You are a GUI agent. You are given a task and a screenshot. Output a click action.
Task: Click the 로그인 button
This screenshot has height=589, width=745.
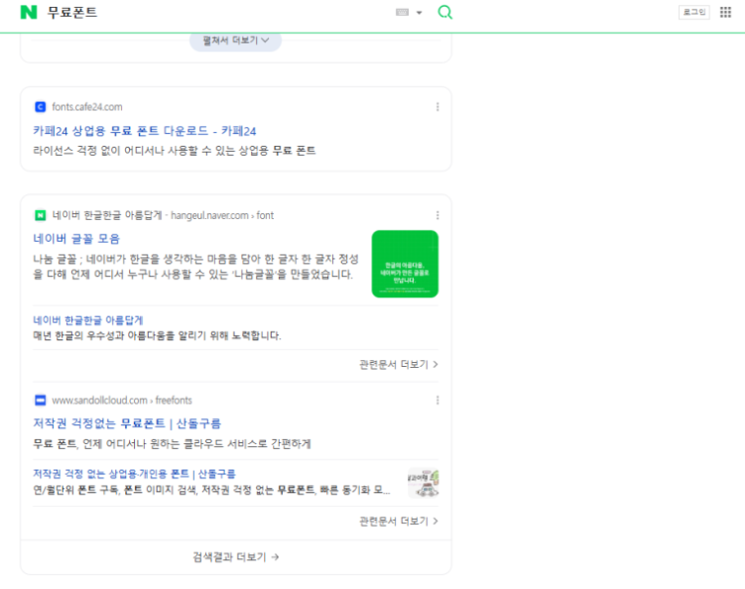693,12
